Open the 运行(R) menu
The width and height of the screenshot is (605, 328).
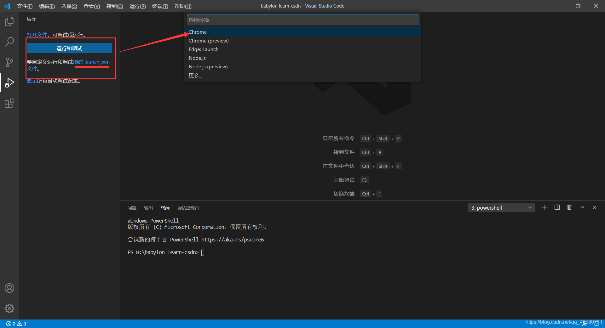click(x=138, y=6)
